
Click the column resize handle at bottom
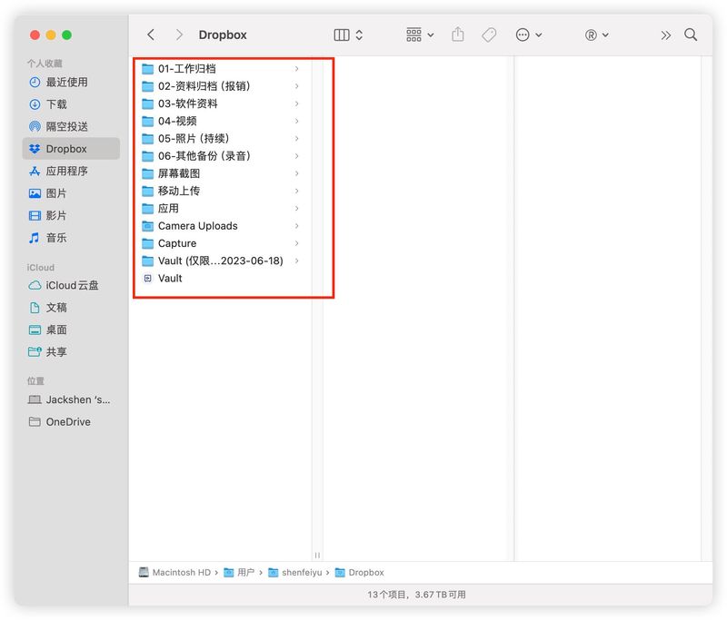(x=317, y=555)
